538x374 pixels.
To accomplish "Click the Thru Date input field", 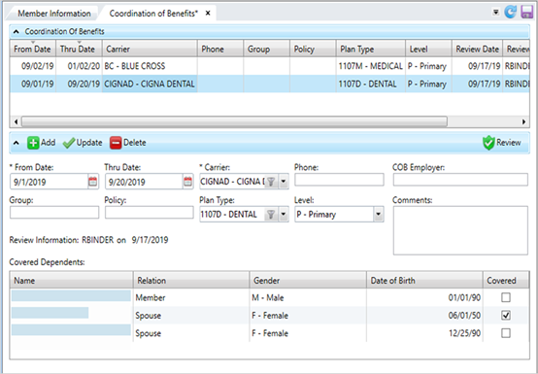I will [x=144, y=182].
